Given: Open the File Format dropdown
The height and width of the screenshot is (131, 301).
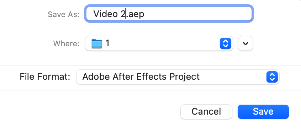Looking at the screenshot, I should 178,77.
